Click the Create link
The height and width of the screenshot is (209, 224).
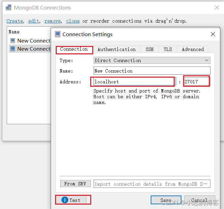pos(15,21)
